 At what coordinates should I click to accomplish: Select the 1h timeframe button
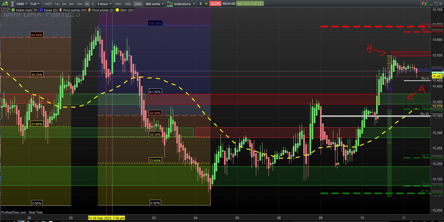pos(87,4)
